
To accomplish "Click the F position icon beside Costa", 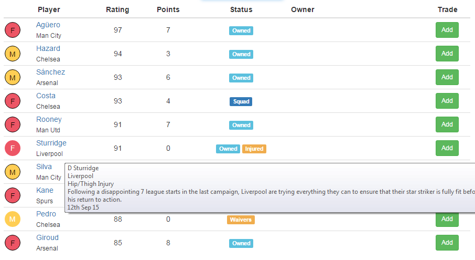I will click(13, 101).
